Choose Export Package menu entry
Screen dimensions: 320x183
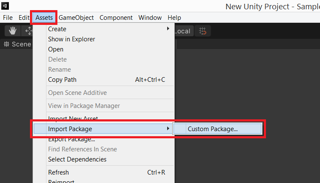coord(71,140)
